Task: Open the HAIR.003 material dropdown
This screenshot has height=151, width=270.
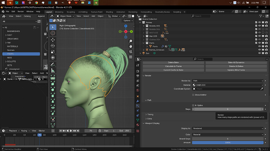Action: click(x=228, y=85)
